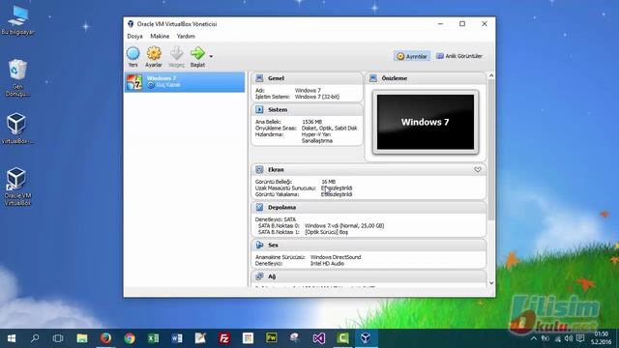Open Task View on taskbar
This screenshot has height=348, width=619.
58,338
